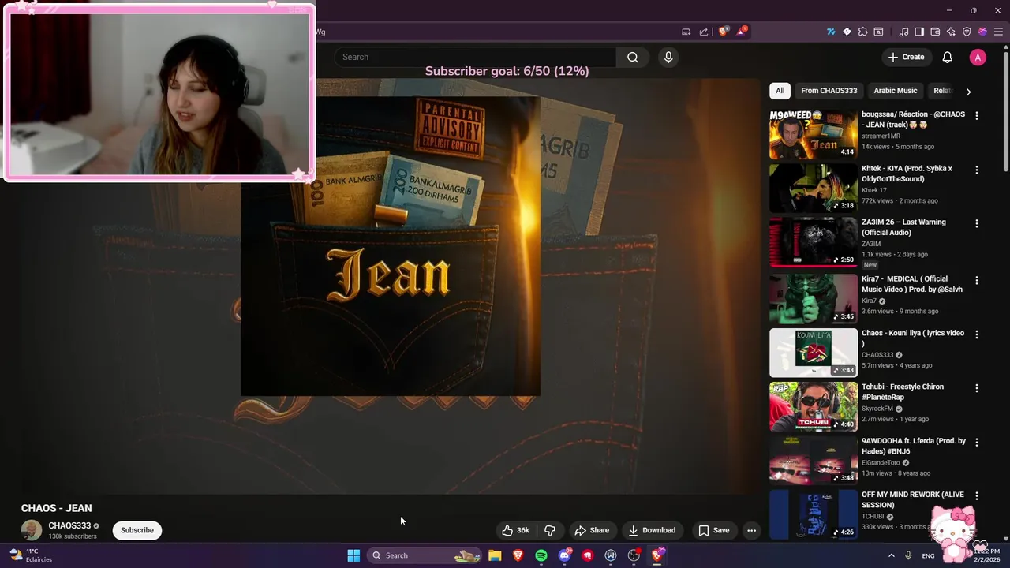The image size is (1010, 568).
Task: Open options for Chaos - Kouni liya
Action: coord(977,334)
